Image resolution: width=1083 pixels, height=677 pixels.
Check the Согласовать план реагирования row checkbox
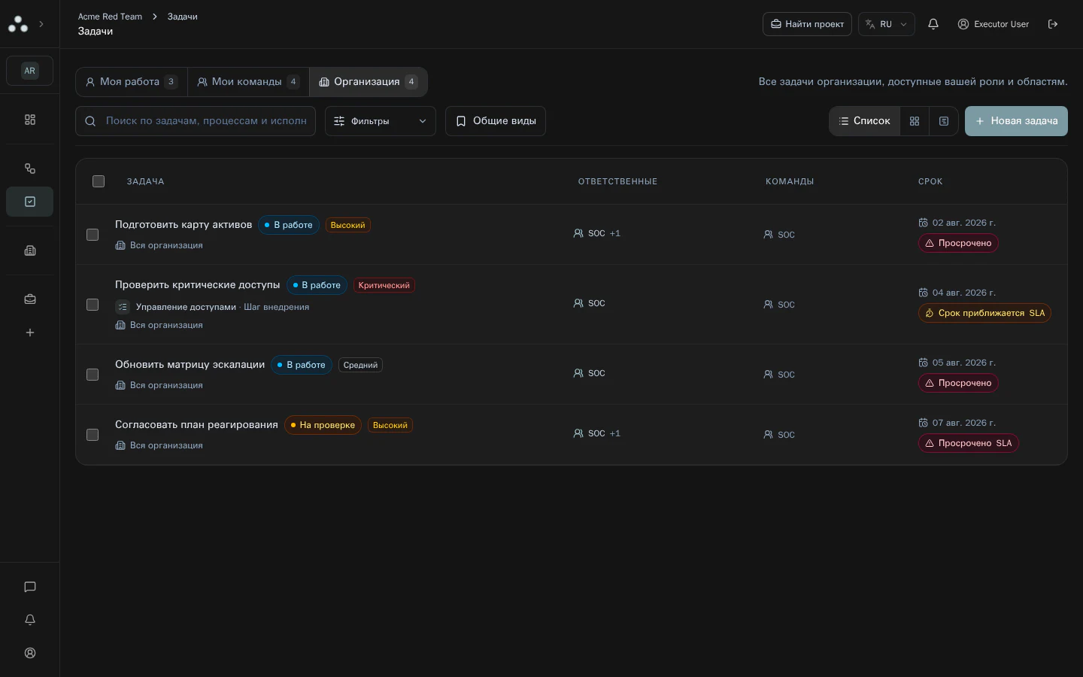click(93, 435)
